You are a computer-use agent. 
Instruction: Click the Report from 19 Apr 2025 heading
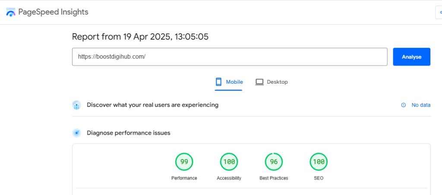140,37
